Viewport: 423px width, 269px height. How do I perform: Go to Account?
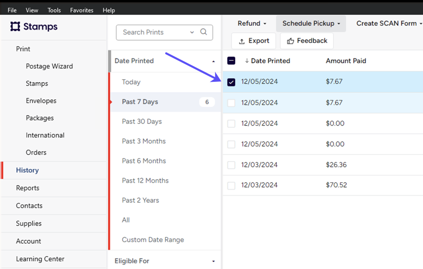click(54, 241)
